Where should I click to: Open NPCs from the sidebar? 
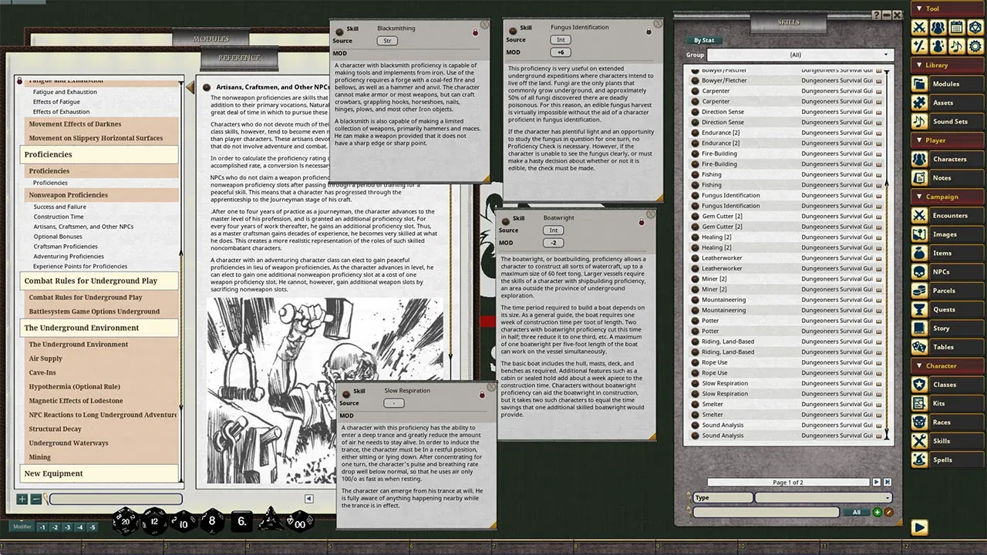point(948,272)
